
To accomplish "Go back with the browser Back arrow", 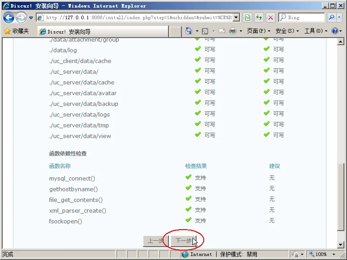I will (x=8, y=18).
